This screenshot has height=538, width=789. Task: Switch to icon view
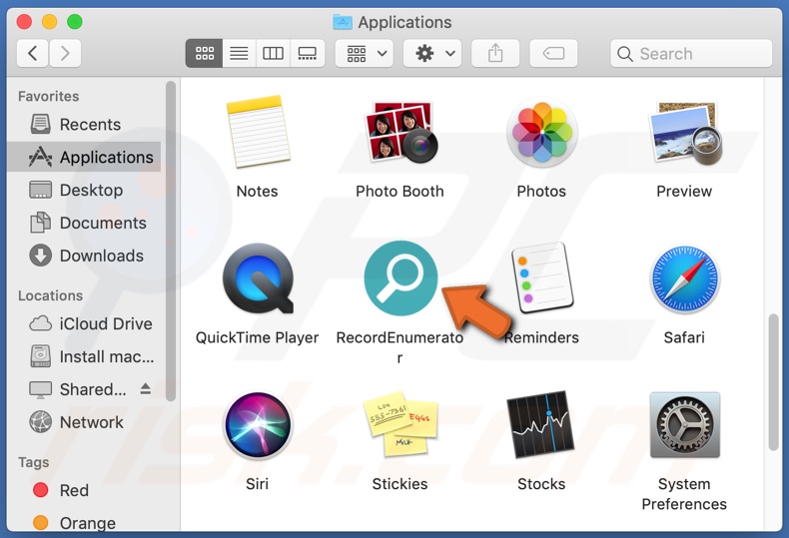click(205, 53)
